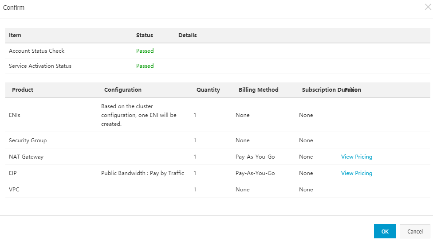Viewport: 433px width, 245px height.
Task: Click the Quantity column header
Action: click(208, 90)
